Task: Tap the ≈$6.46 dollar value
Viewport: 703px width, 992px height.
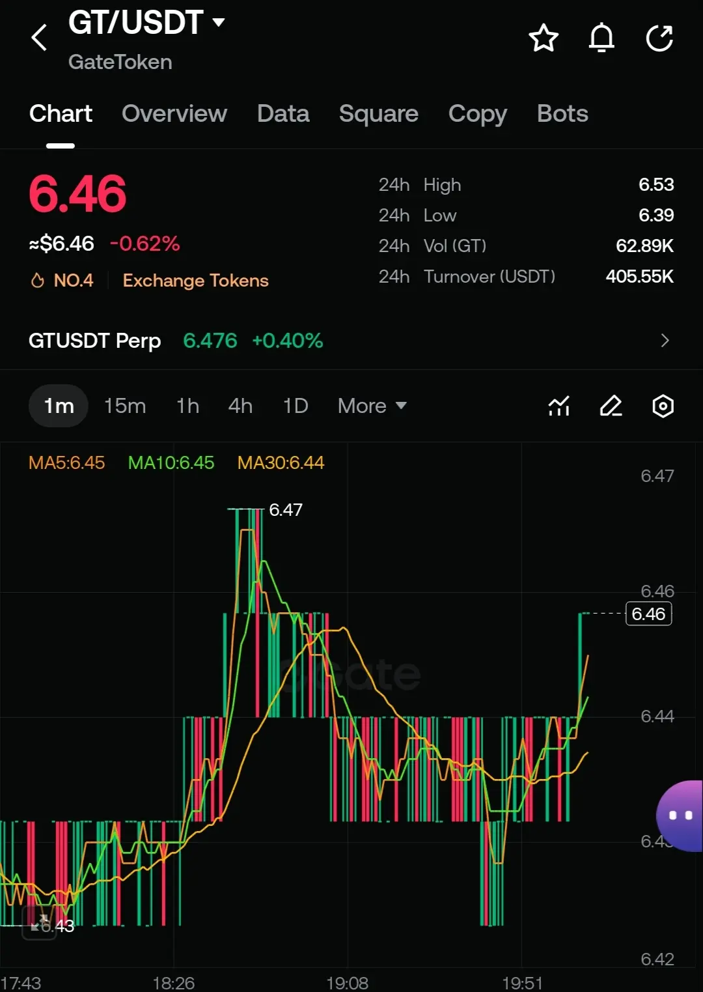Action: (62, 244)
